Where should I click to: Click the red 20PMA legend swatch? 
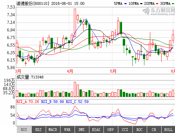point(157,4)
